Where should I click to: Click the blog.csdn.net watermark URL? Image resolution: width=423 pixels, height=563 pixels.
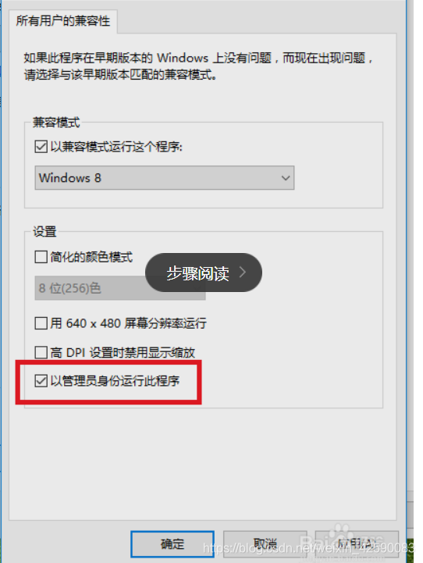tap(307, 548)
